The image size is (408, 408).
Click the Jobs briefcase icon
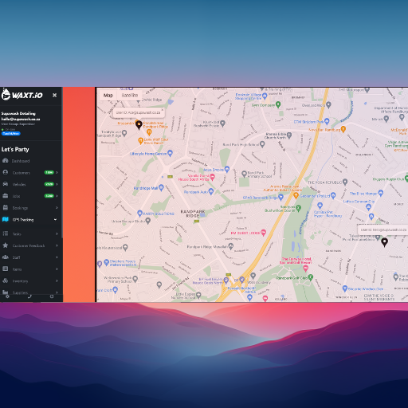pyautogui.click(x=6, y=196)
